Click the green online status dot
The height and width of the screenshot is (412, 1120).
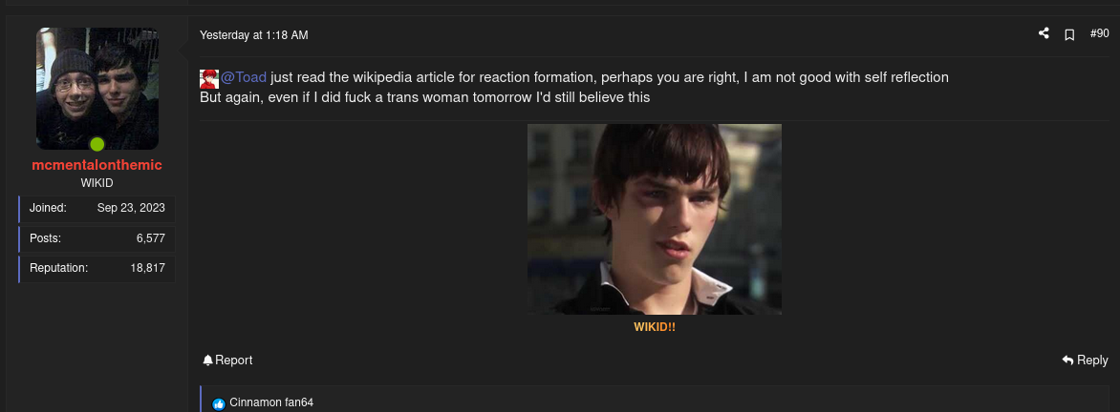[97, 144]
